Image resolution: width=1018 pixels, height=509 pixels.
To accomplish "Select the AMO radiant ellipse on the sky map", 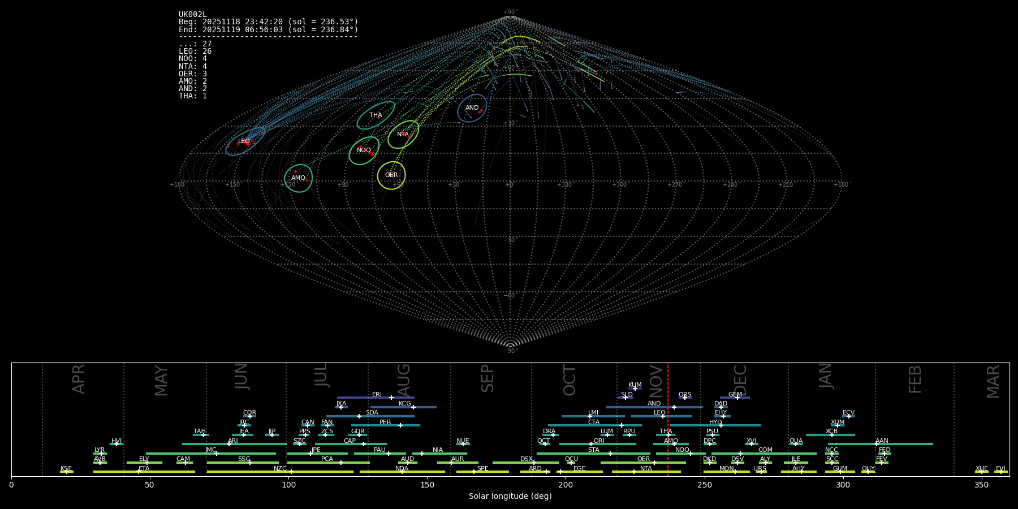I will click(298, 178).
